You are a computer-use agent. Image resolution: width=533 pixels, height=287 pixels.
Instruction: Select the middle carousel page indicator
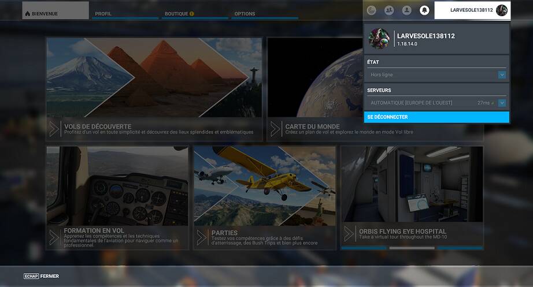tap(412, 248)
